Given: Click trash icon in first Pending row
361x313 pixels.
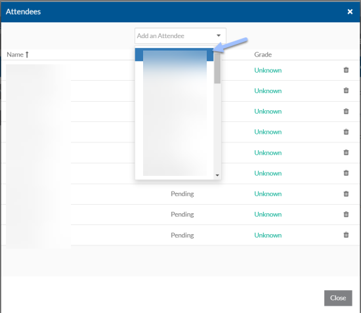Looking at the screenshot, I should (346, 194).
